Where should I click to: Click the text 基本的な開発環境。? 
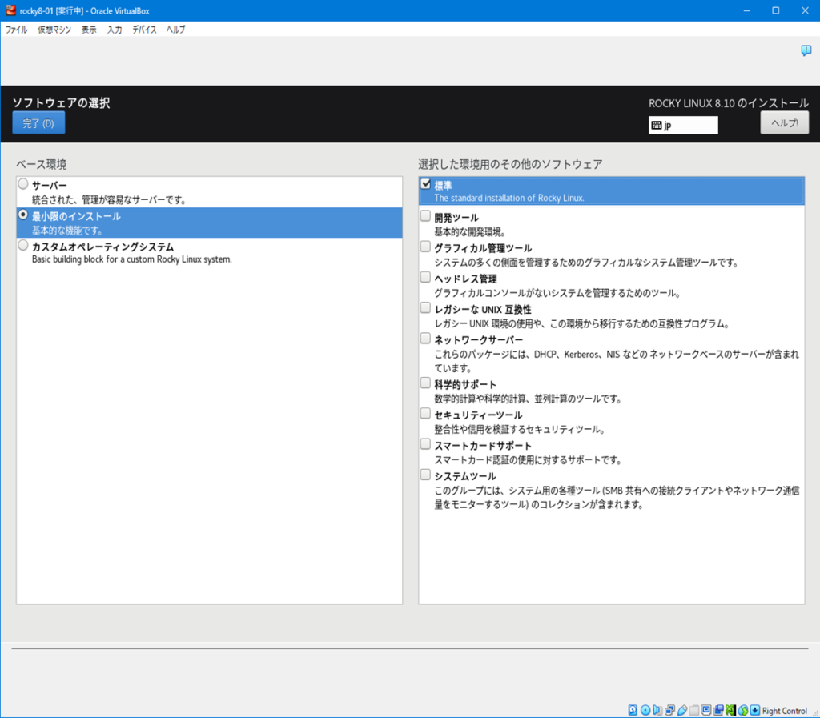(x=469, y=231)
